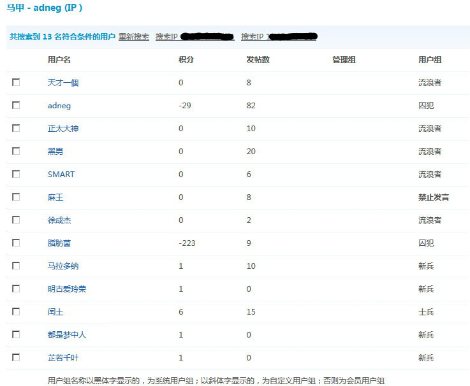Open user profile 天才一個

63,83
